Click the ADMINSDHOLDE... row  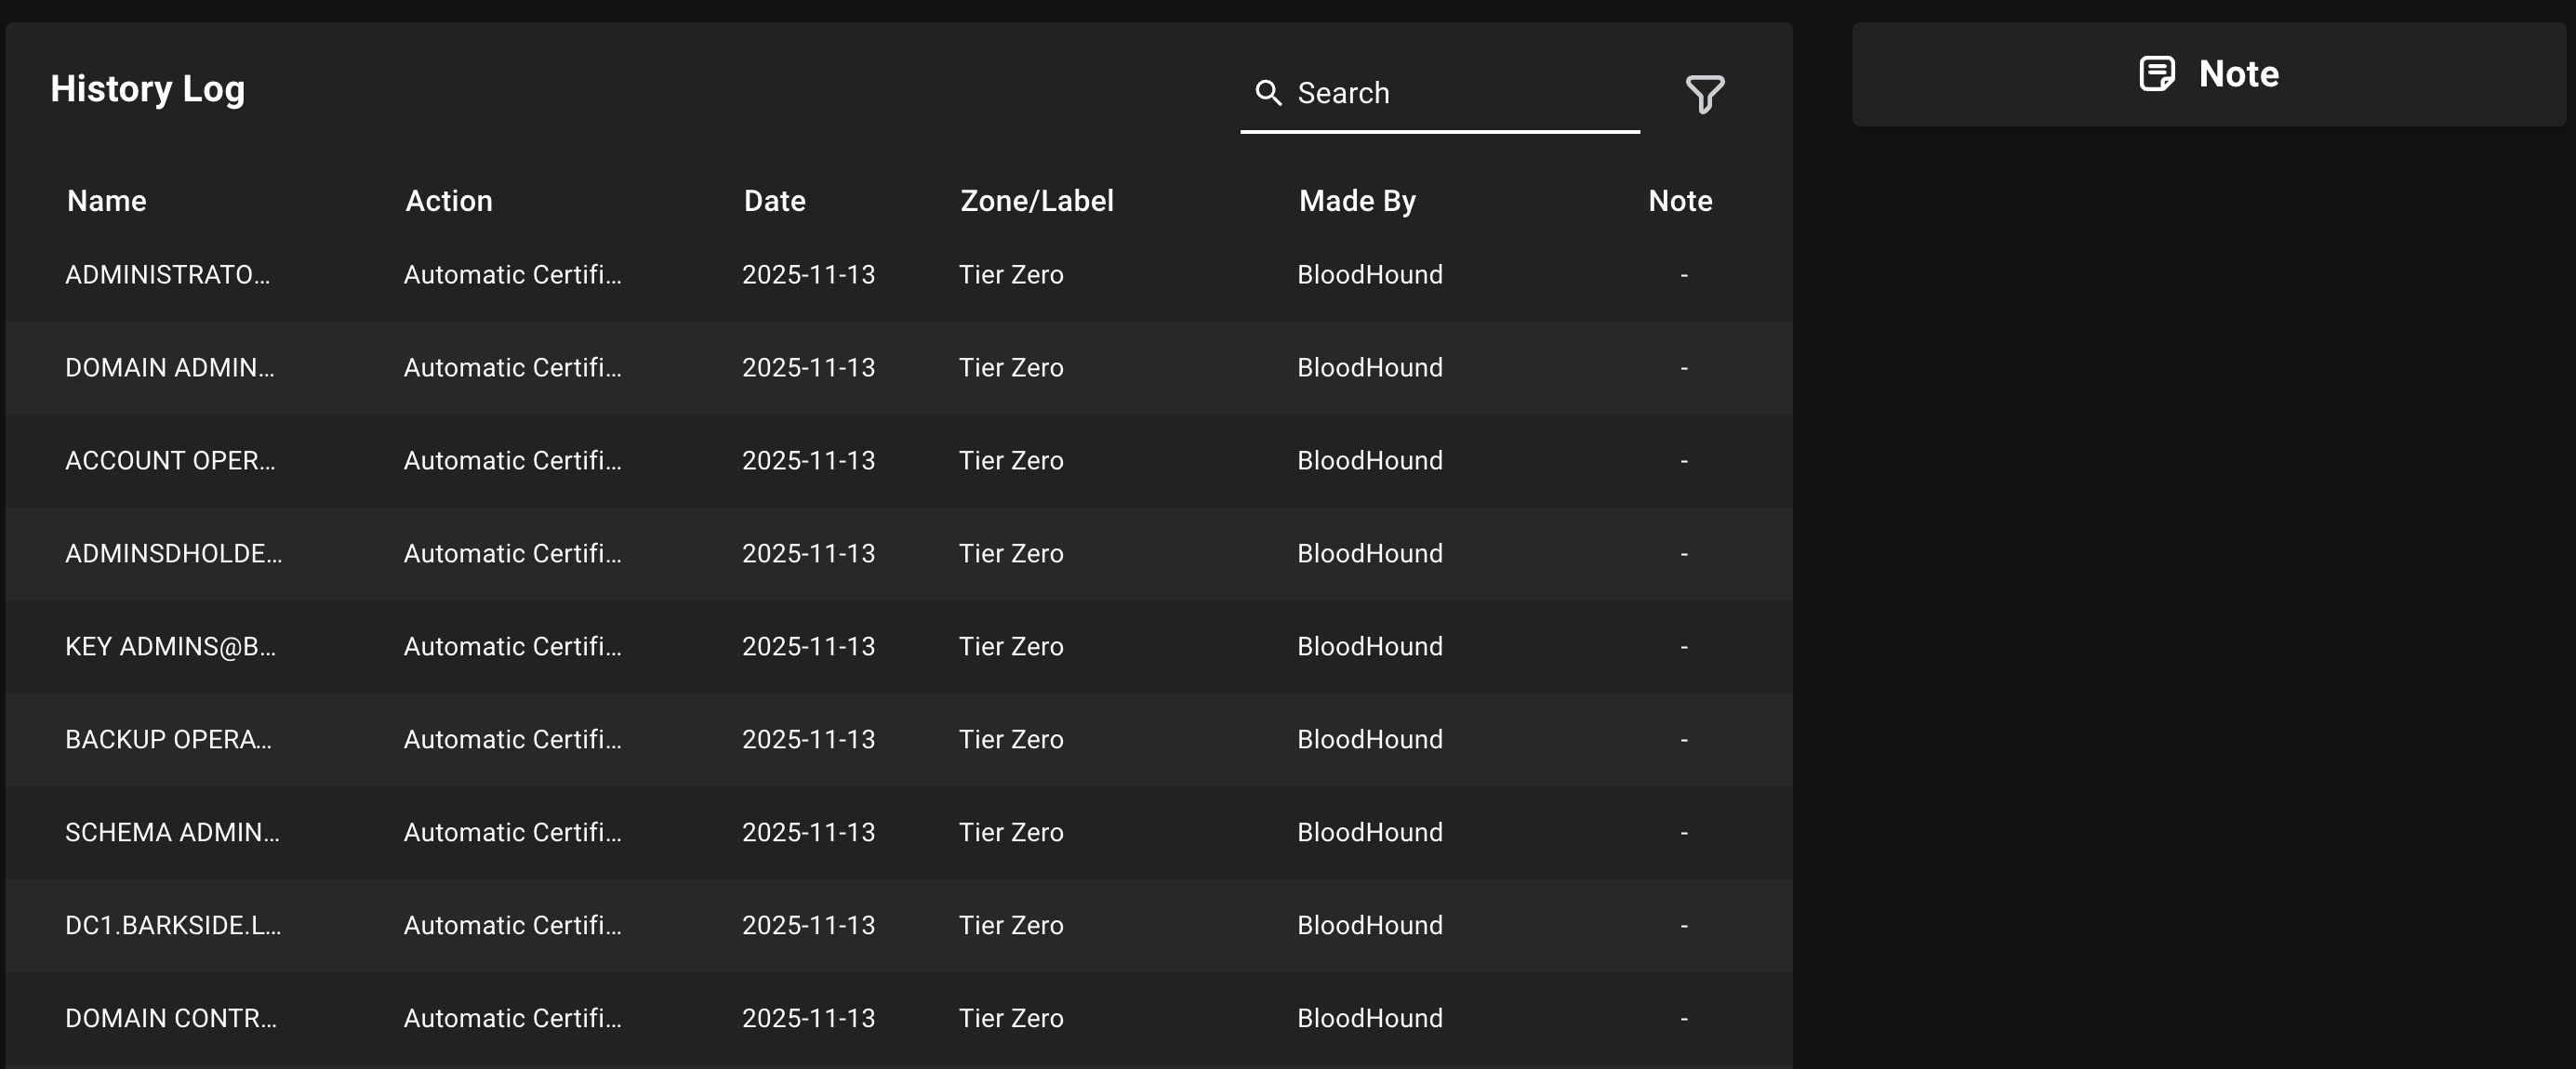174,553
